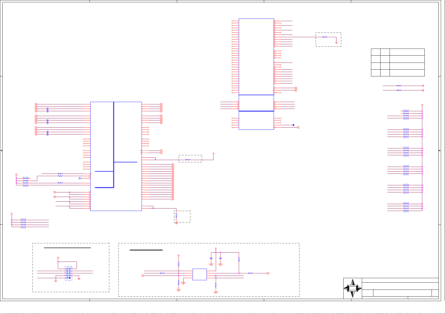
Task: Select the tall IC block at top center
Action: click(256, 57)
